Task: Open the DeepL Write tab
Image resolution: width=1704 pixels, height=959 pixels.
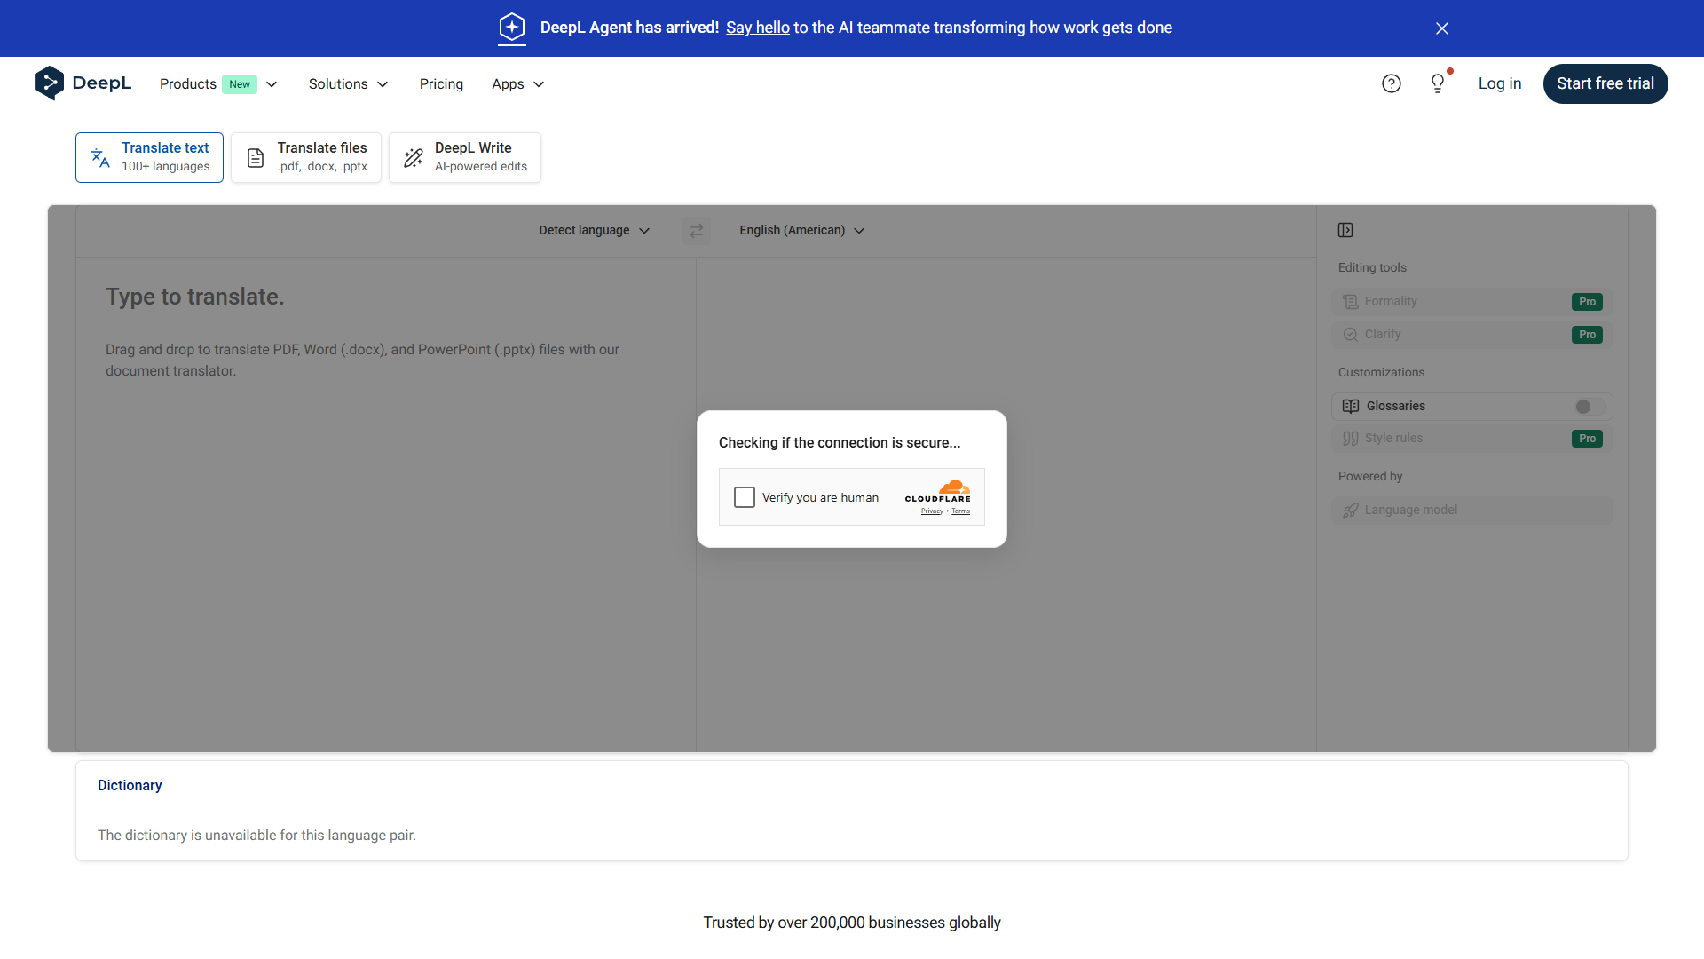Action: tap(465, 158)
